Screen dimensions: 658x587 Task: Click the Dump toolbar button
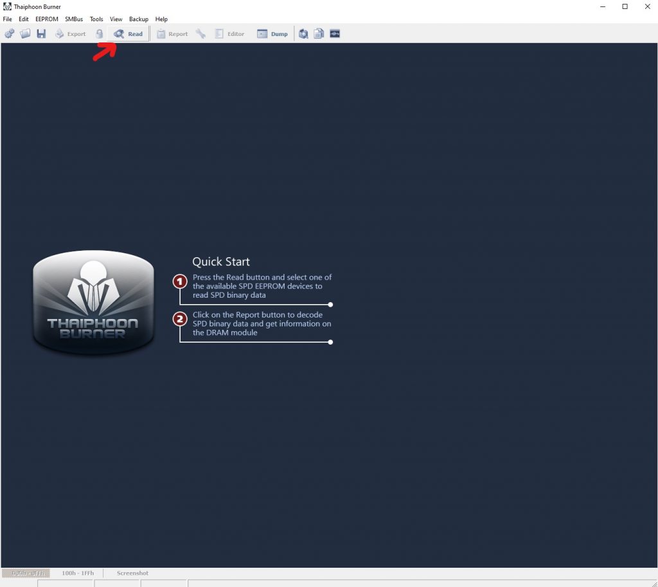tap(272, 33)
